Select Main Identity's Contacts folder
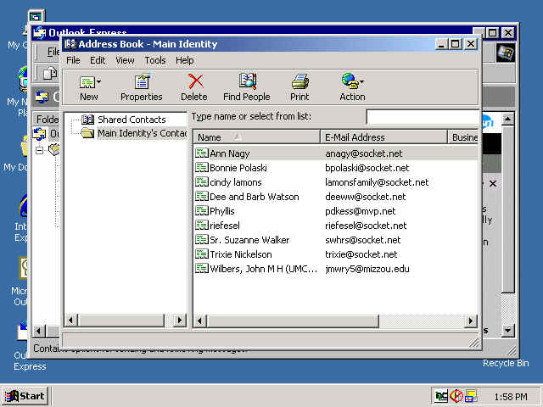 142,133
